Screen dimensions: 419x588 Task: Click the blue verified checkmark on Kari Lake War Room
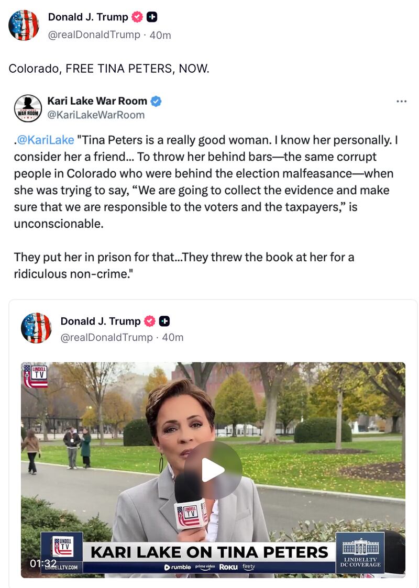(156, 101)
